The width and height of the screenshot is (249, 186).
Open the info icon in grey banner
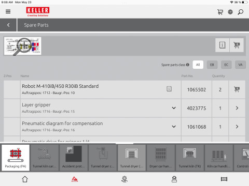222,45
